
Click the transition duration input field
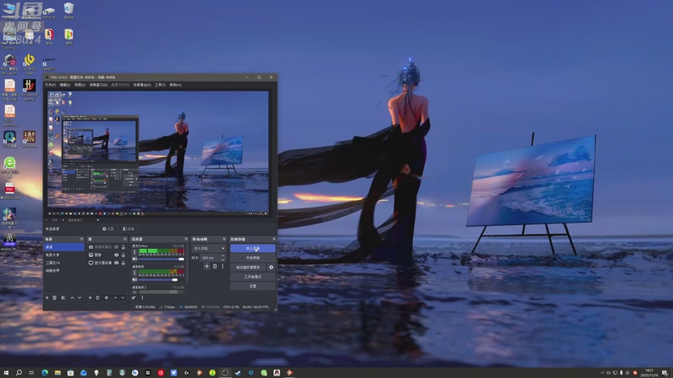pos(209,258)
